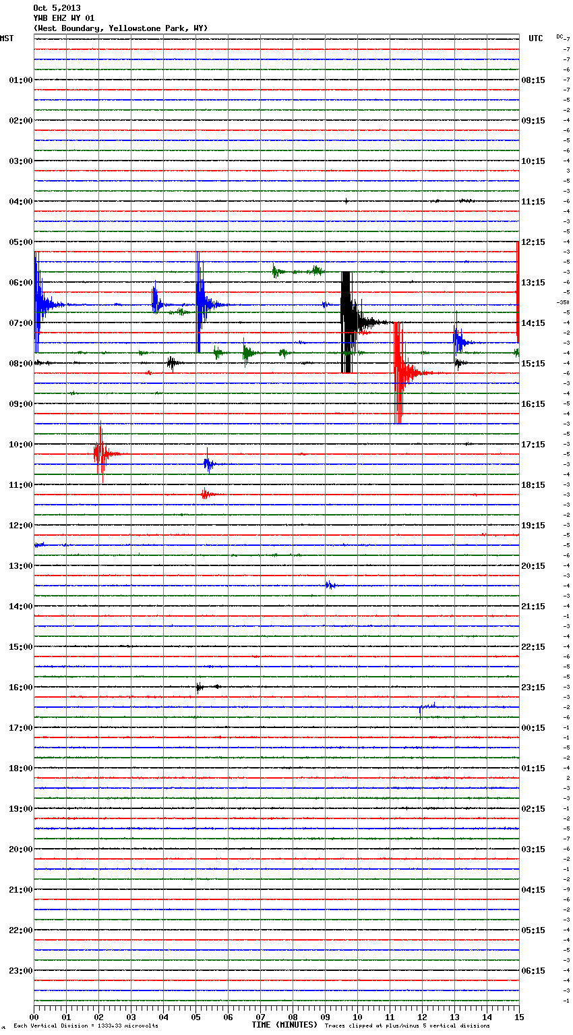Click the '10:15' UTC time label

(x=533, y=161)
